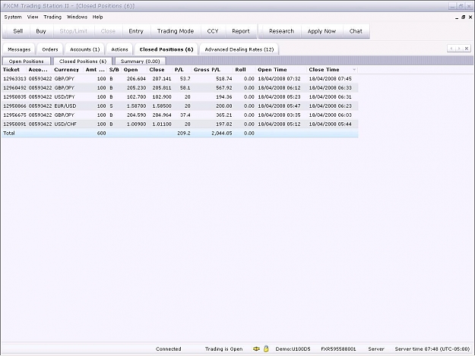Image resolution: width=475 pixels, height=356 pixels.
Task: Switch to the Actions tab
Action: [119, 49]
